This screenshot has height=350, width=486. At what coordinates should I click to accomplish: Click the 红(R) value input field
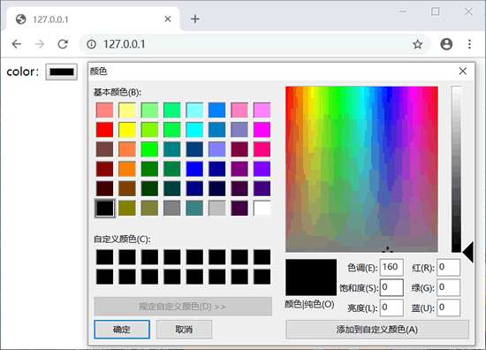(449, 267)
